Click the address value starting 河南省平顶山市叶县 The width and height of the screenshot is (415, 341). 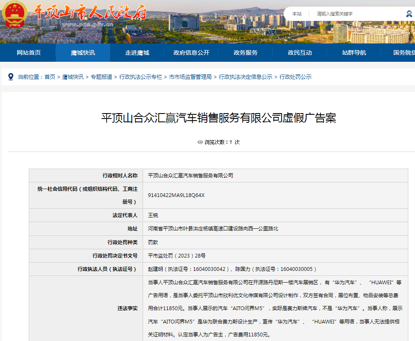point(213,229)
